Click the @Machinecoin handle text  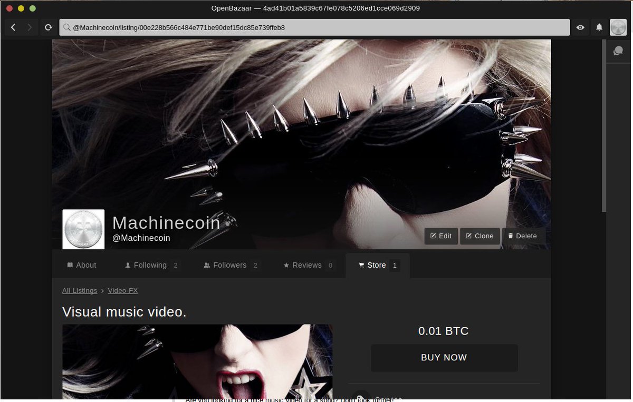pos(141,238)
